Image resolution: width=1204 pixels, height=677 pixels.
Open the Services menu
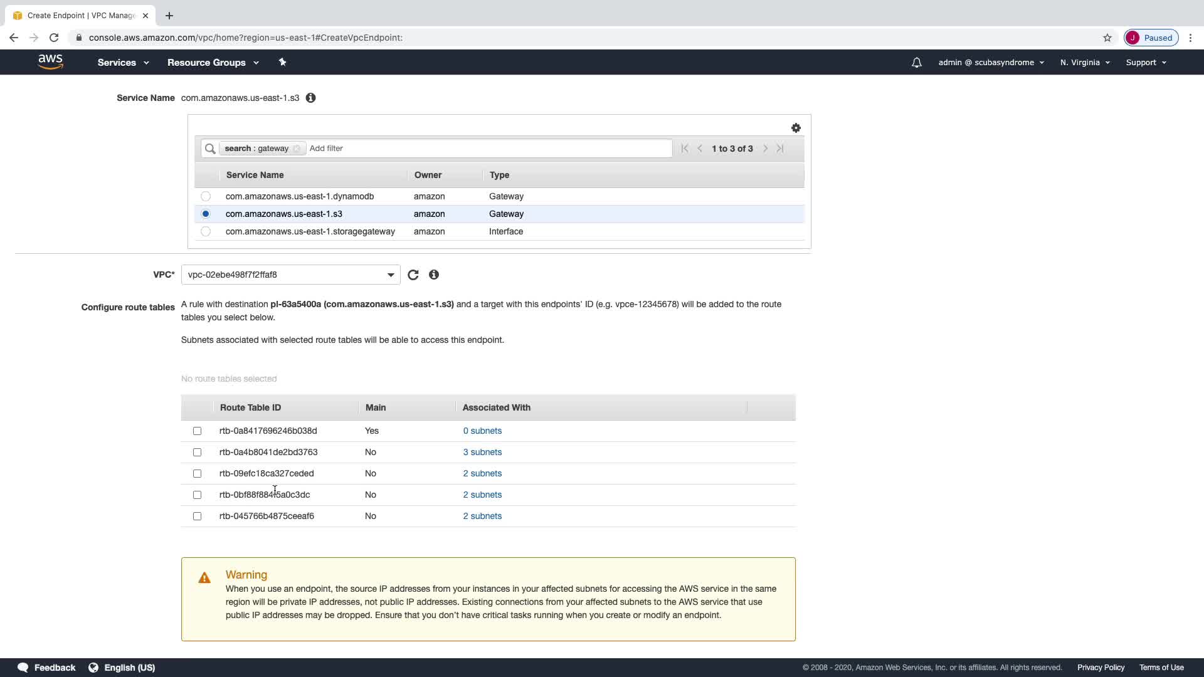pos(123,63)
